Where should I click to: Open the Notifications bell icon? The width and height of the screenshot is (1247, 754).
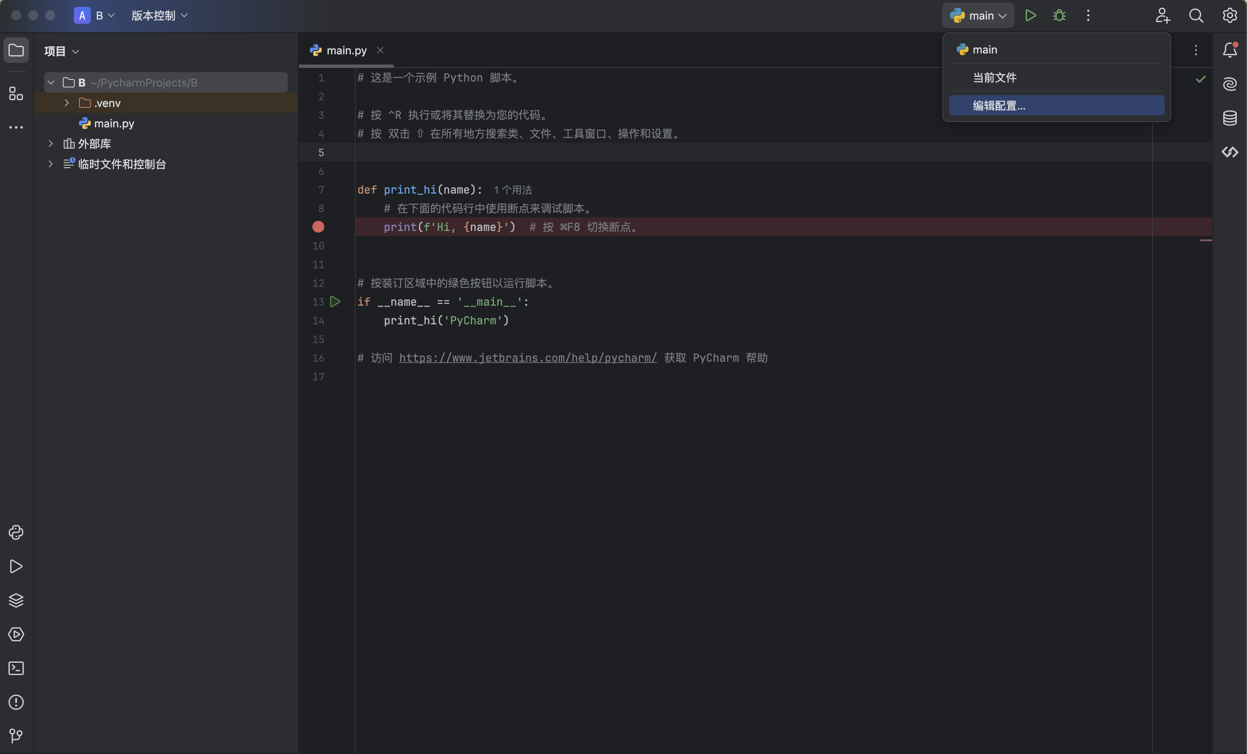point(1230,50)
